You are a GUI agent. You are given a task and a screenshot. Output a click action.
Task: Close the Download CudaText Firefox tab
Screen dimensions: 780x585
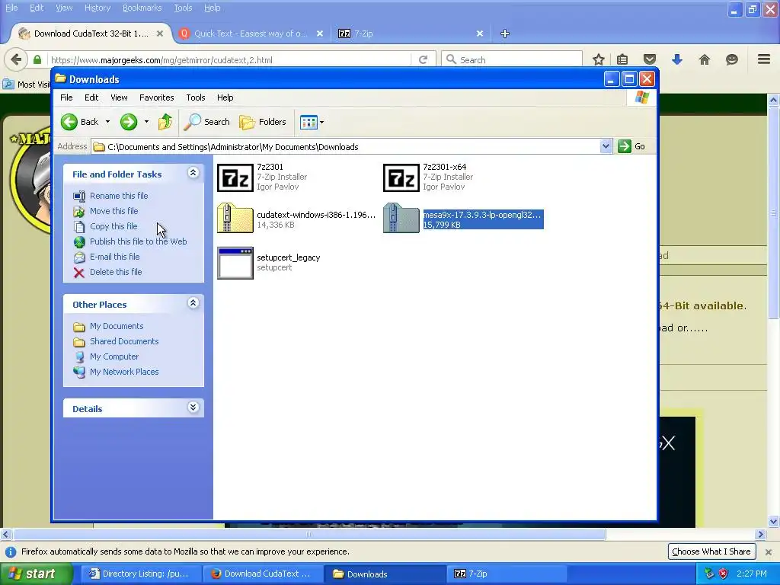[x=160, y=34]
